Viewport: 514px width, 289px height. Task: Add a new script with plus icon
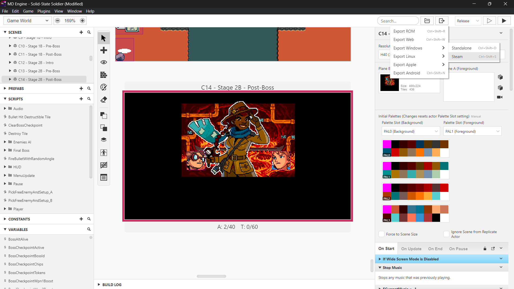pos(81,99)
